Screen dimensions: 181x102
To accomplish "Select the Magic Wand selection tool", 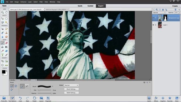I will (7, 23).
